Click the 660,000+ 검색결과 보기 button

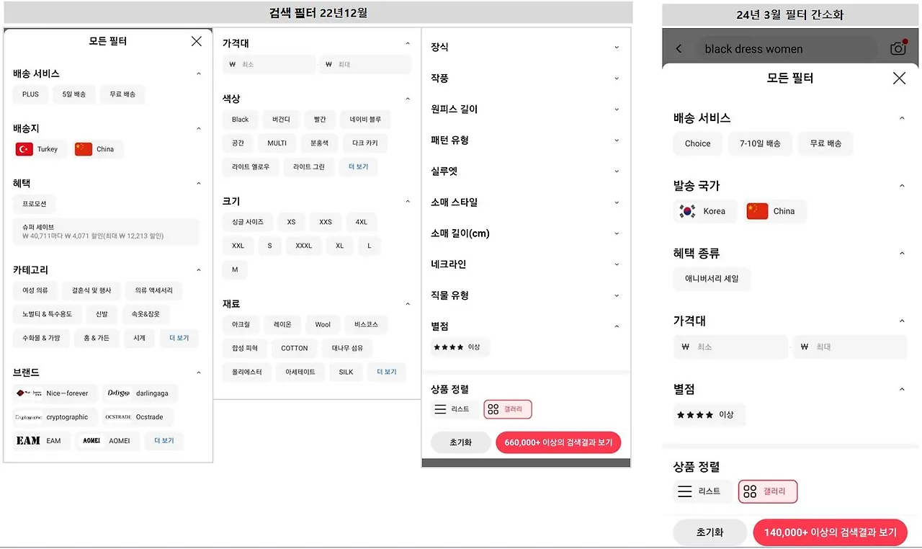(x=558, y=442)
